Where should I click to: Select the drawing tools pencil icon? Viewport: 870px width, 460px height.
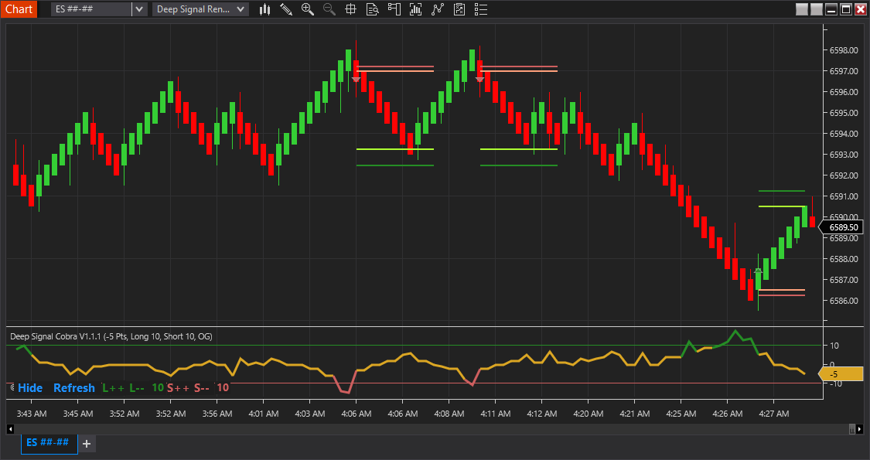point(286,9)
